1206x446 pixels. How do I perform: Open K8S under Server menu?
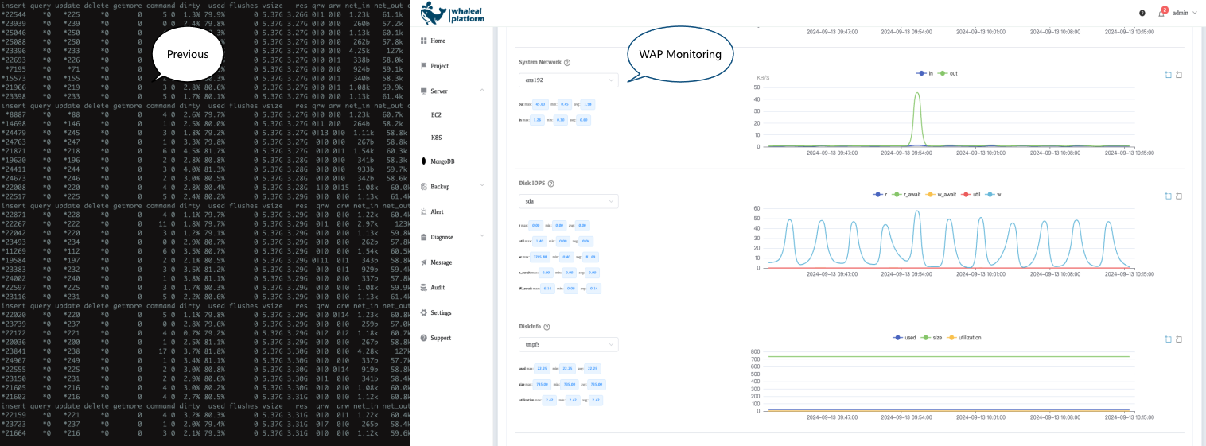pyautogui.click(x=436, y=138)
